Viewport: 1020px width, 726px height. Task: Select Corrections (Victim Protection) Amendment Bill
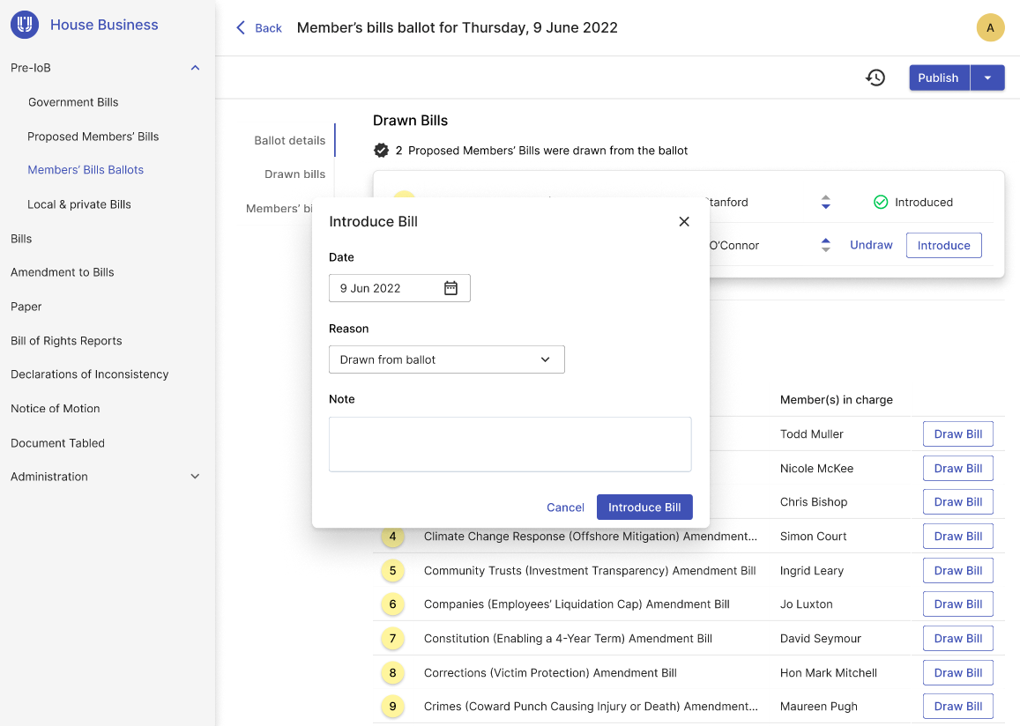click(x=550, y=673)
